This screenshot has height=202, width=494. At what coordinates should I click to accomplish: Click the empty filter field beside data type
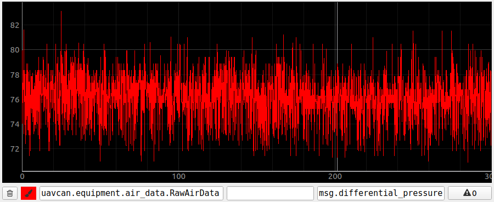[x=271, y=193]
